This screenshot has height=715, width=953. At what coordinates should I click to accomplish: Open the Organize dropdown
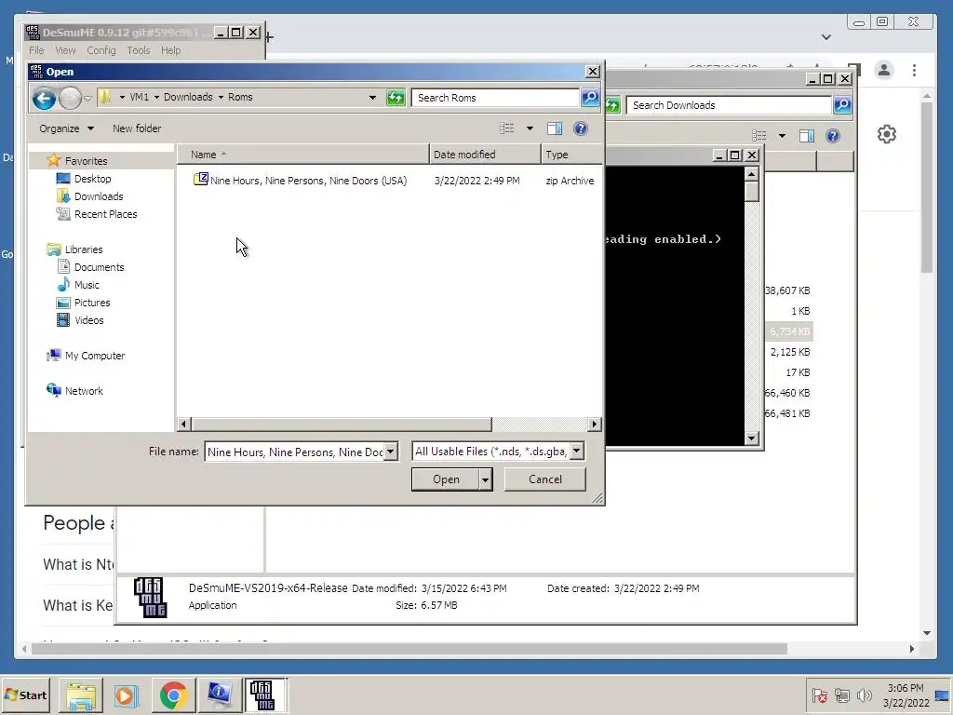click(x=67, y=128)
